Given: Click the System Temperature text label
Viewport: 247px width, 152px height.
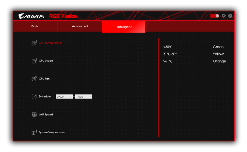Looking at the screenshot, I should coord(52,132).
